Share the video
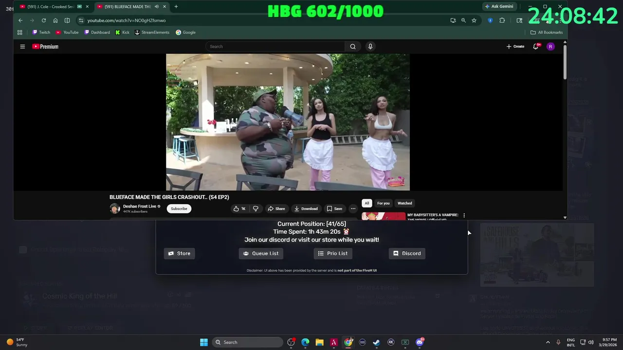The height and width of the screenshot is (350, 623). point(276,209)
